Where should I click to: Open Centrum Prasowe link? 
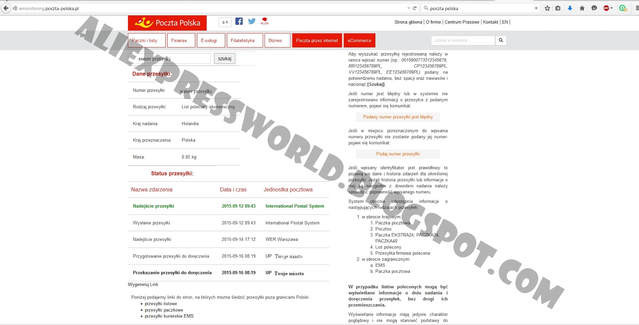462,22
